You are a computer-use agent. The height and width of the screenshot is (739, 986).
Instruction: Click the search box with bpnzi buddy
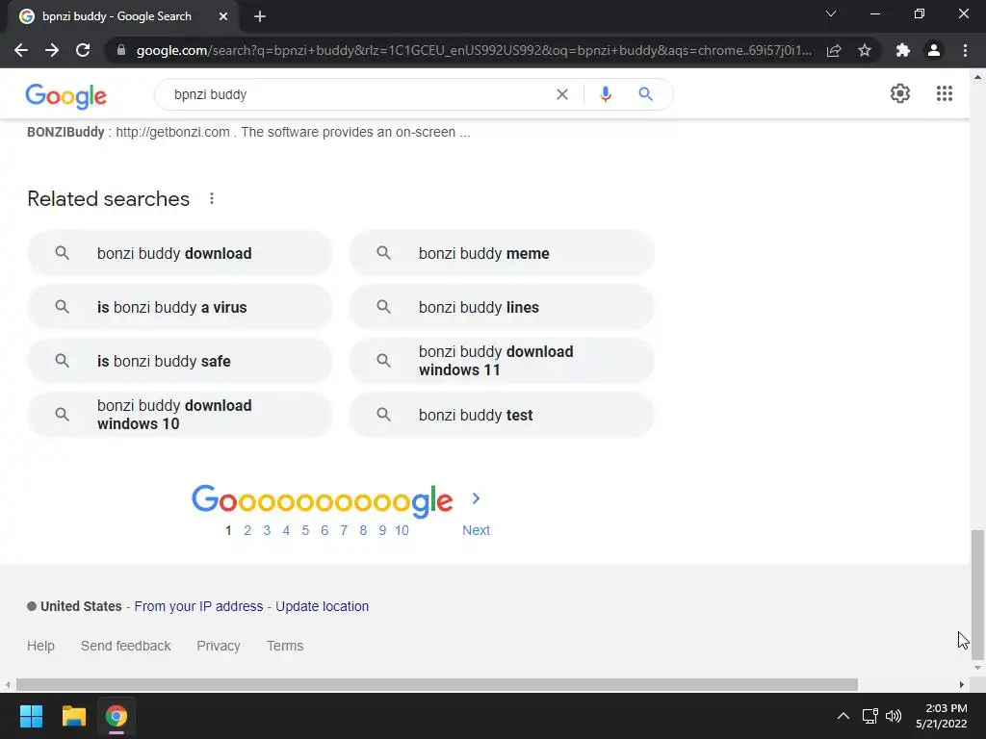tap(358, 94)
